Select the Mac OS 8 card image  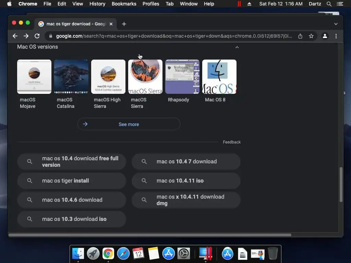point(219,77)
